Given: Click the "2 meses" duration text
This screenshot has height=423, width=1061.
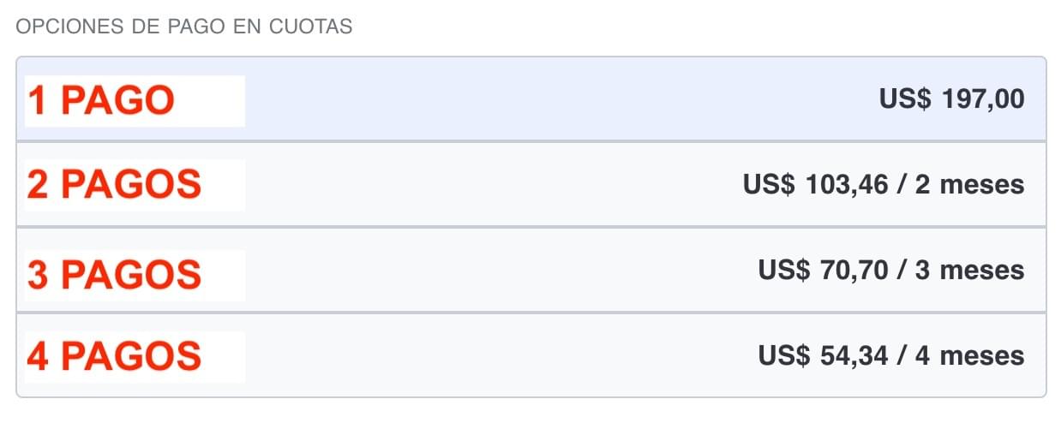Looking at the screenshot, I should coord(969,184).
